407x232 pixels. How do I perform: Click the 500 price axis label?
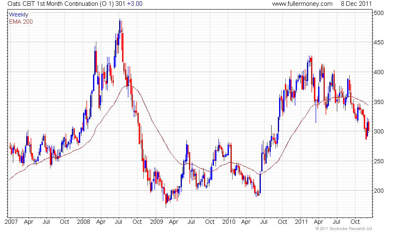pyautogui.click(x=378, y=13)
